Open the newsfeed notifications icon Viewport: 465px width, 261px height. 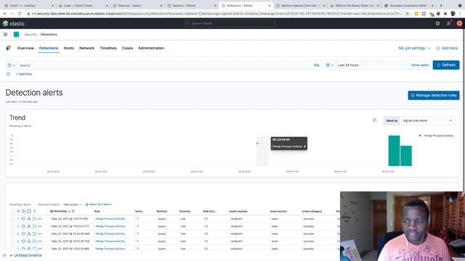(449, 23)
